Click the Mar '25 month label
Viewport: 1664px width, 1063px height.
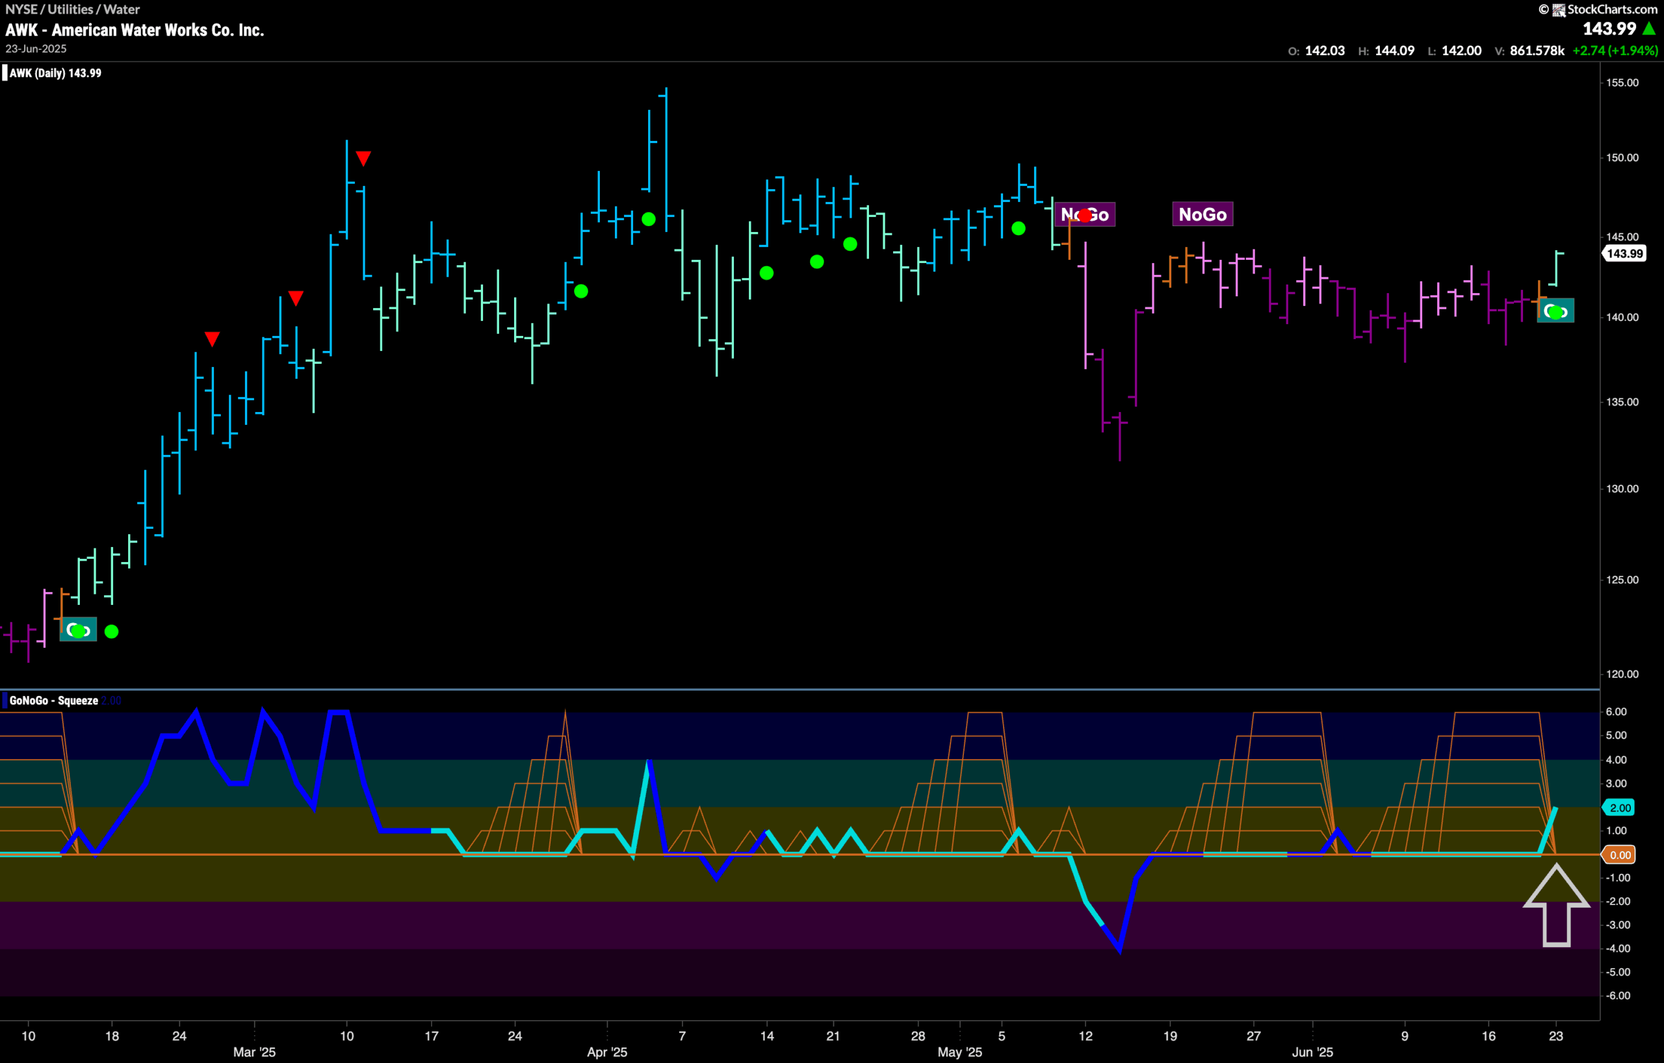[x=254, y=1052]
